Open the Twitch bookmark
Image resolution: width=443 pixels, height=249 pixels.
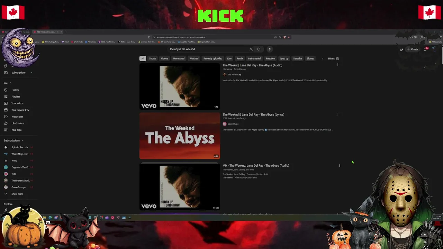click(x=66, y=42)
